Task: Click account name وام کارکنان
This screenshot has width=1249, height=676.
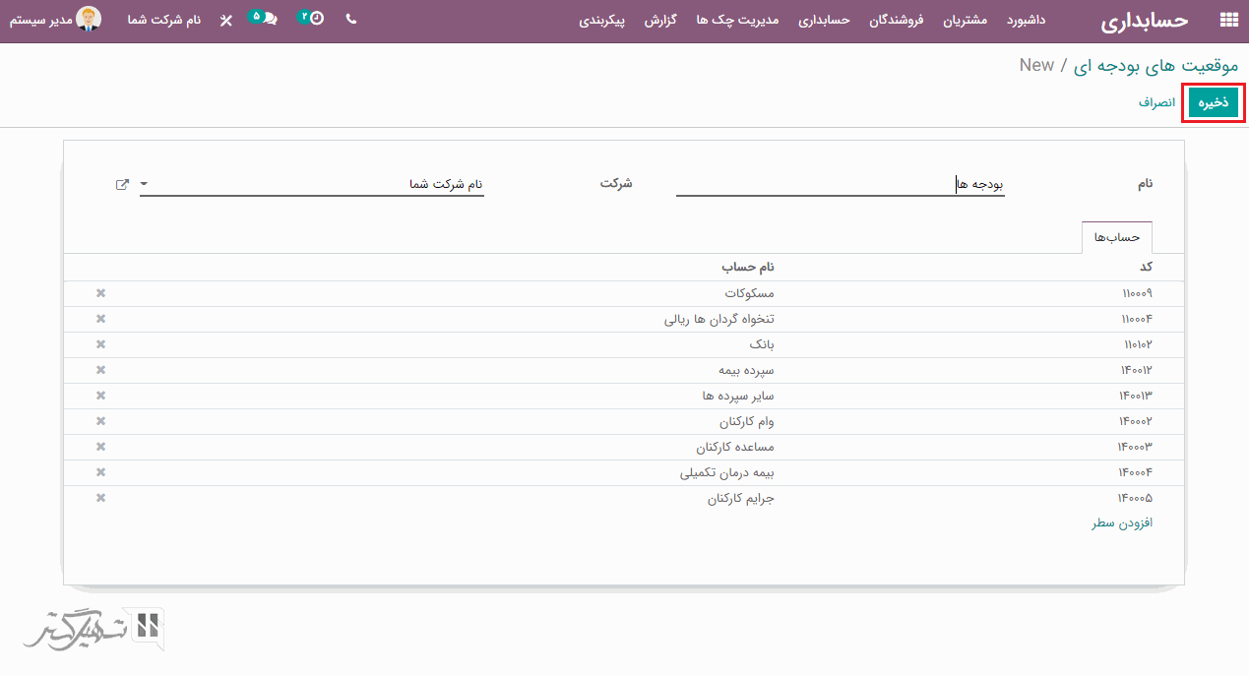Action: tap(747, 421)
